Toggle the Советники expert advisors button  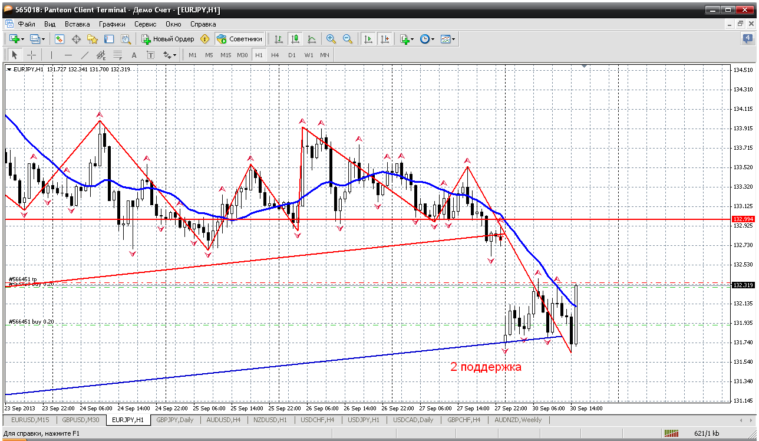[239, 39]
